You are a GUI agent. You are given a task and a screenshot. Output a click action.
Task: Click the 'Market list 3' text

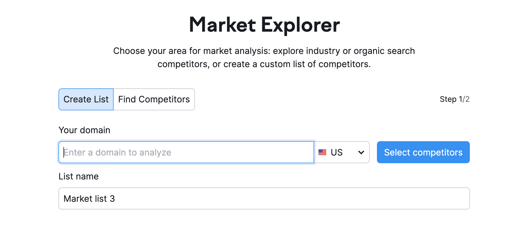click(x=89, y=199)
